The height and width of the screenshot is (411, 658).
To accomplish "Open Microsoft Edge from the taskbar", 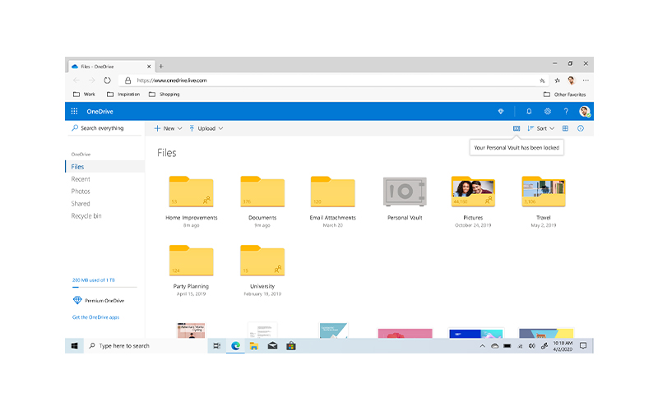I will pyautogui.click(x=235, y=346).
